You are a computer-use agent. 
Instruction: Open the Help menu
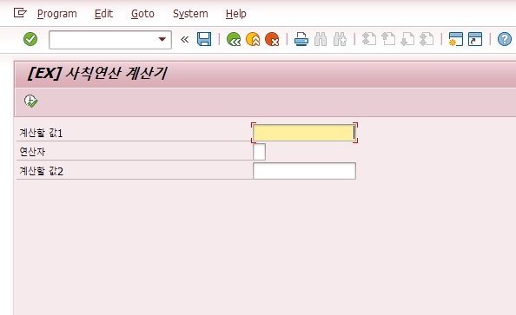pos(236,14)
